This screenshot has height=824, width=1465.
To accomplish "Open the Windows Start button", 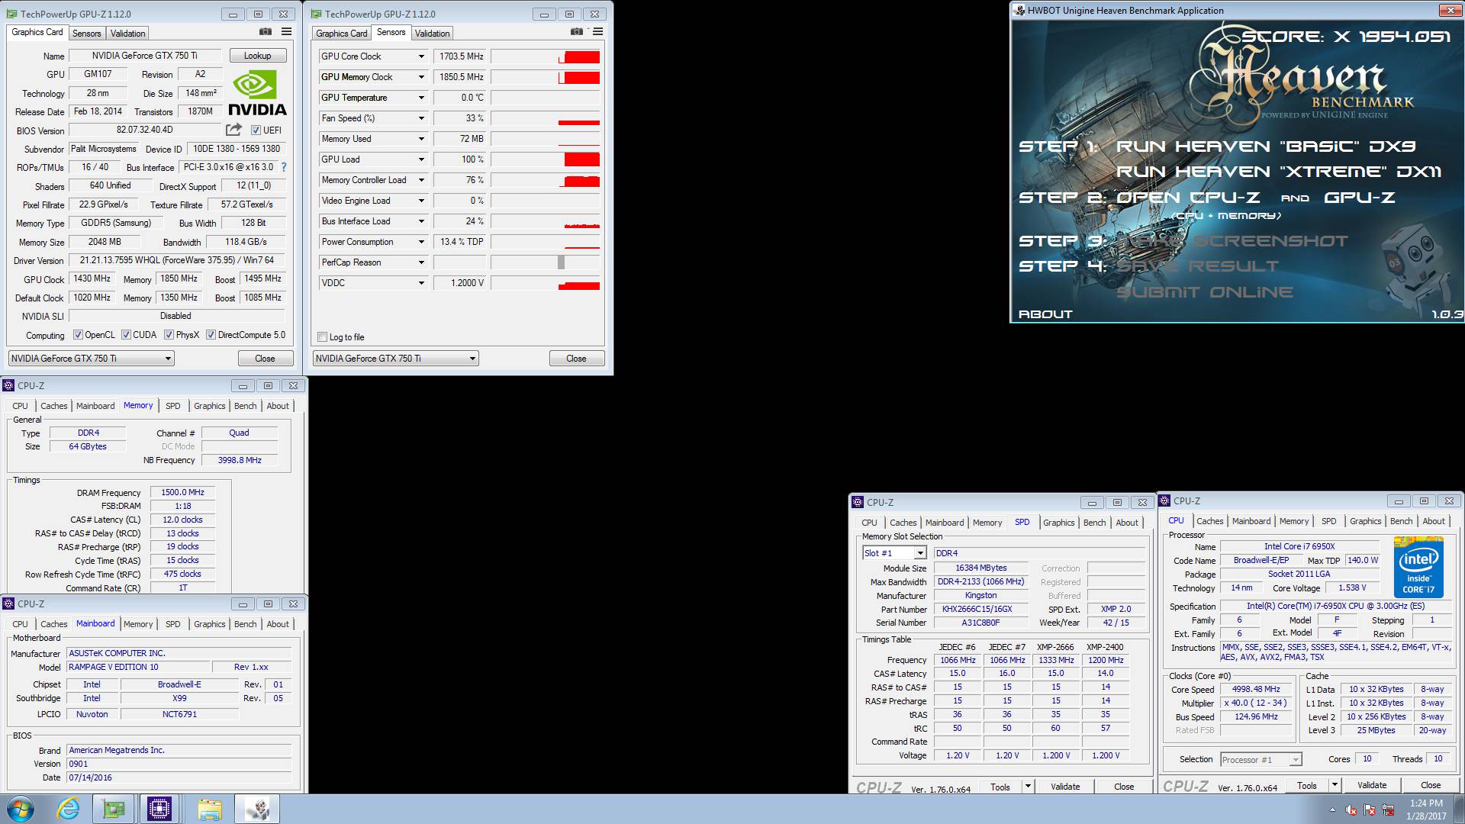I will tap(21, 809).
